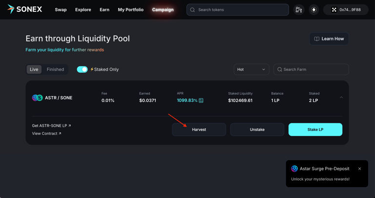Open the network selector circle icon
375x198 pixels.
314,10
